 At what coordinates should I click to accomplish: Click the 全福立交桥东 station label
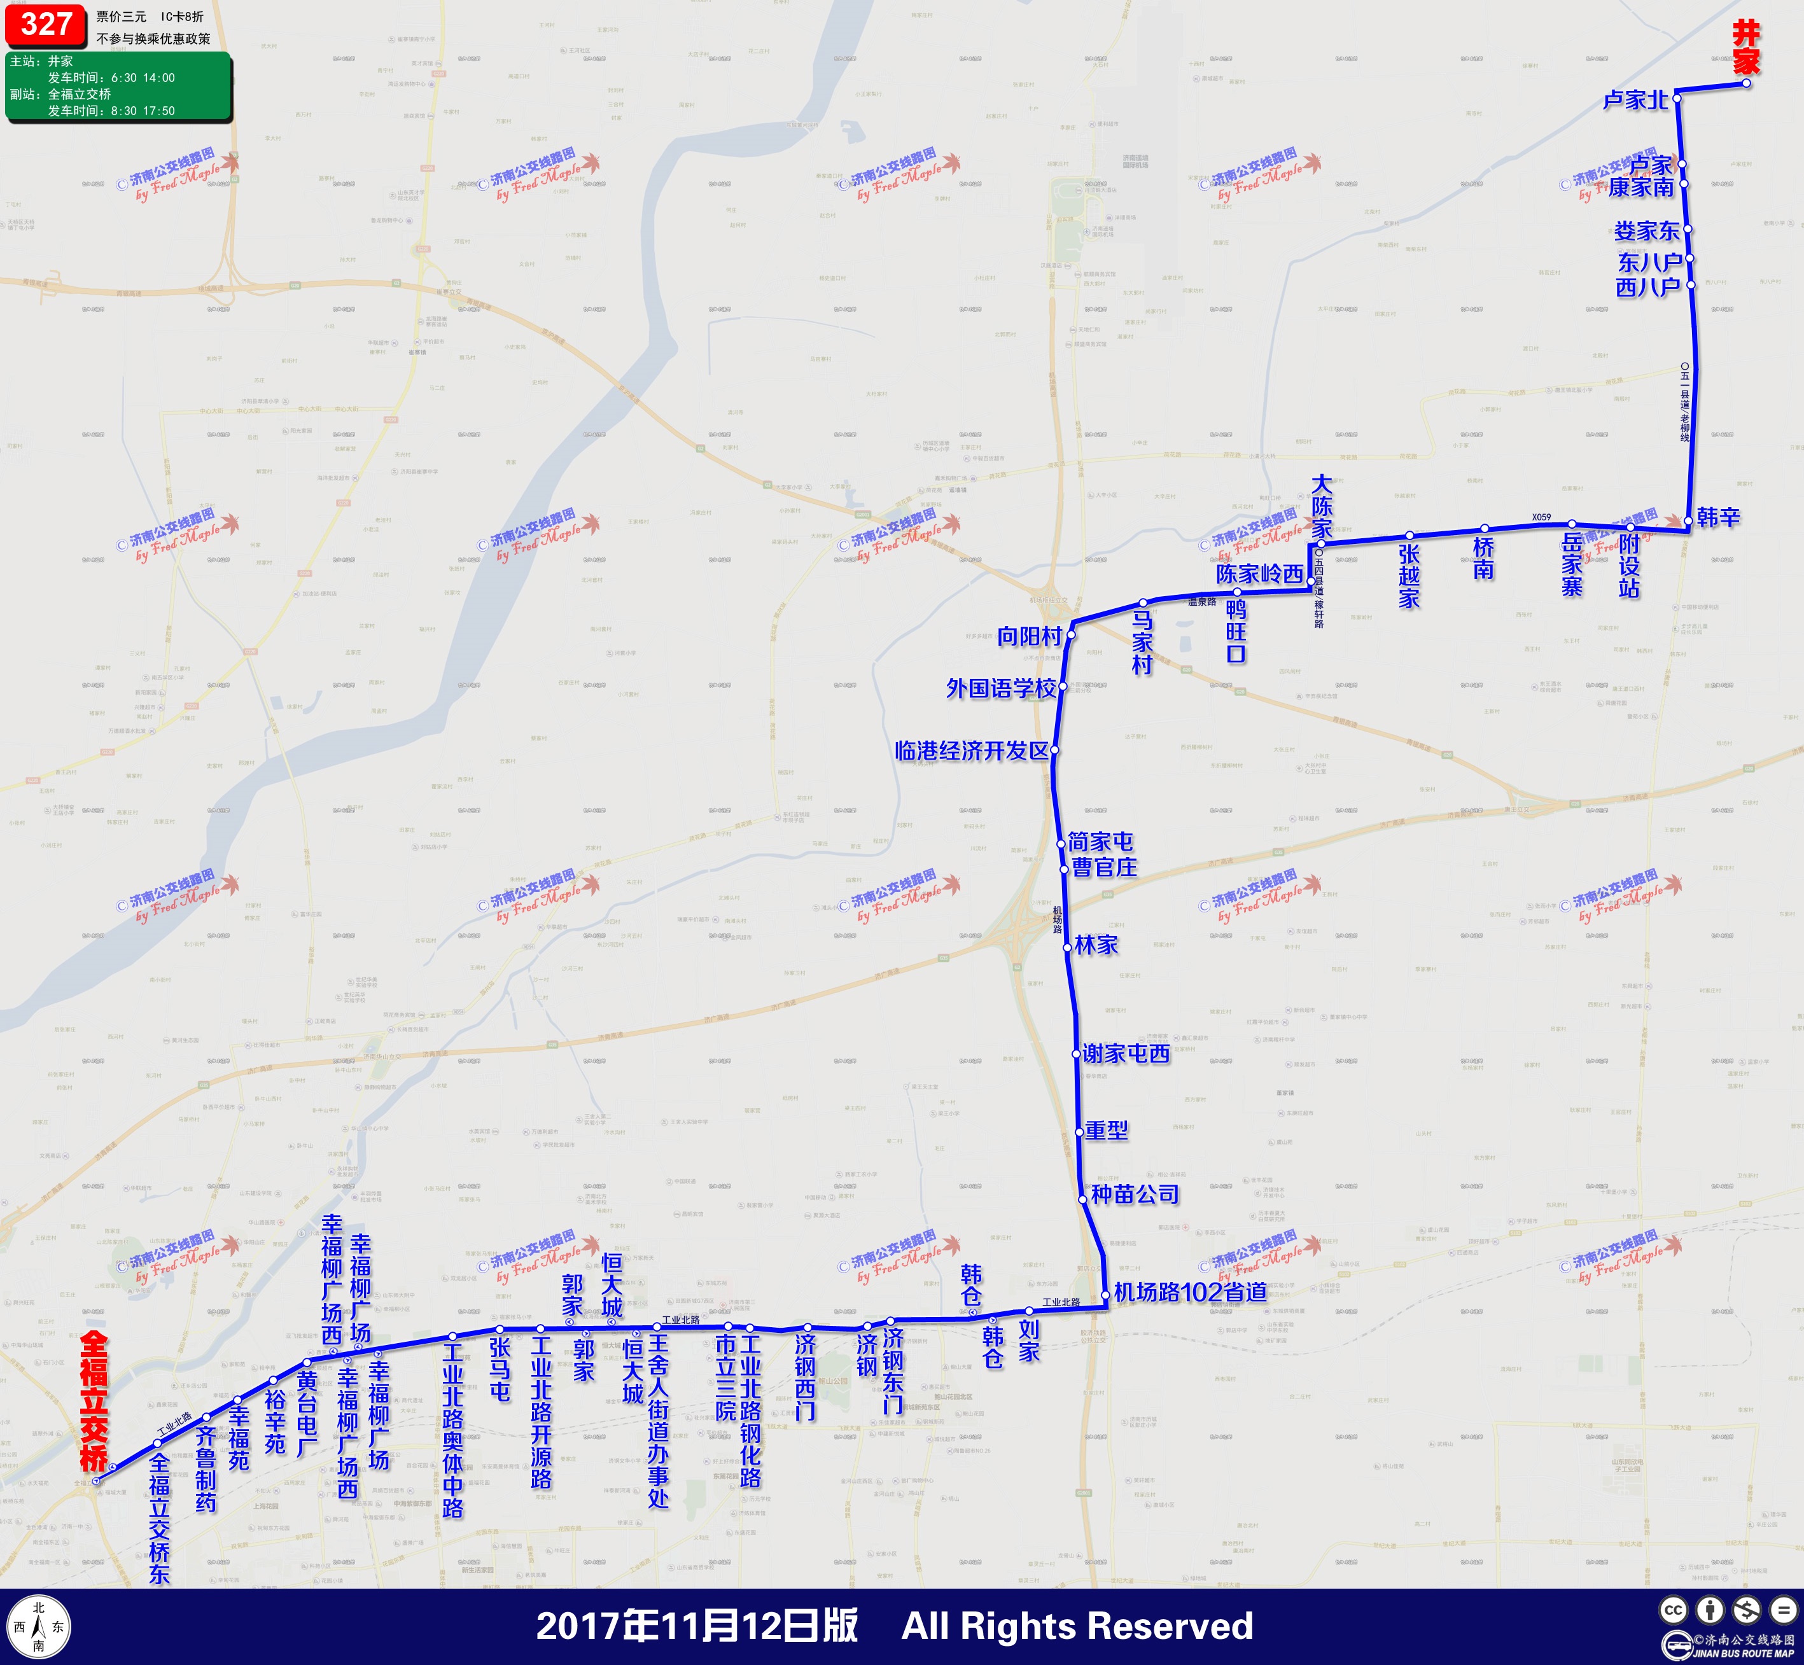[x=158, y=1519]
